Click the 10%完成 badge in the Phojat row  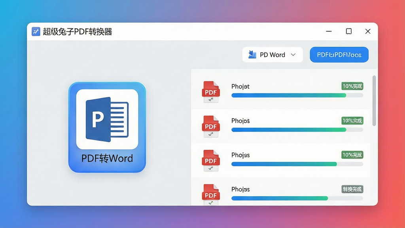point(352,86)
